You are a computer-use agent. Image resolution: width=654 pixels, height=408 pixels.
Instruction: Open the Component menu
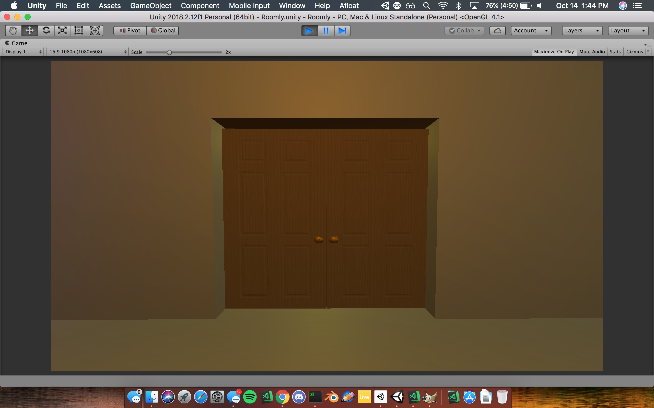click(x=200, y=6)
